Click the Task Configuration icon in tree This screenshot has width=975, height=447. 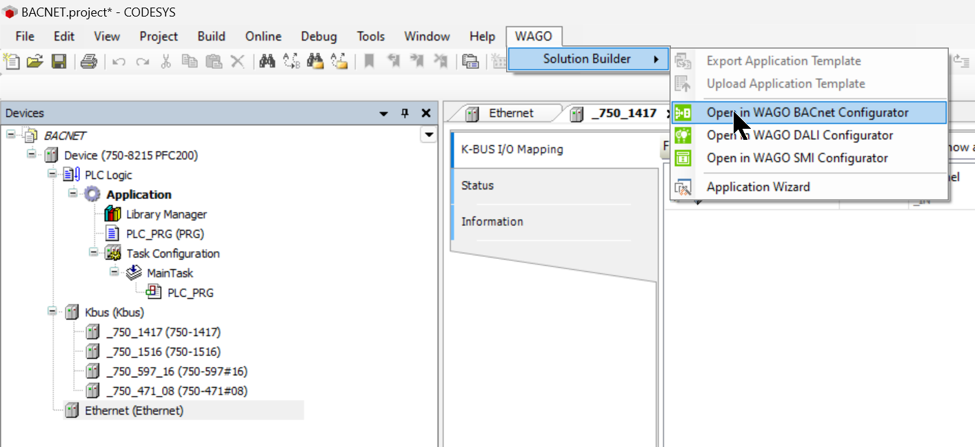click(113, 253)
